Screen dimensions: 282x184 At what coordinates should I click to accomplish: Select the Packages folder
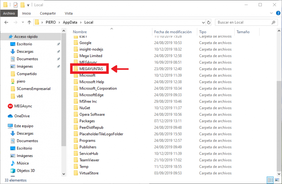87,121
